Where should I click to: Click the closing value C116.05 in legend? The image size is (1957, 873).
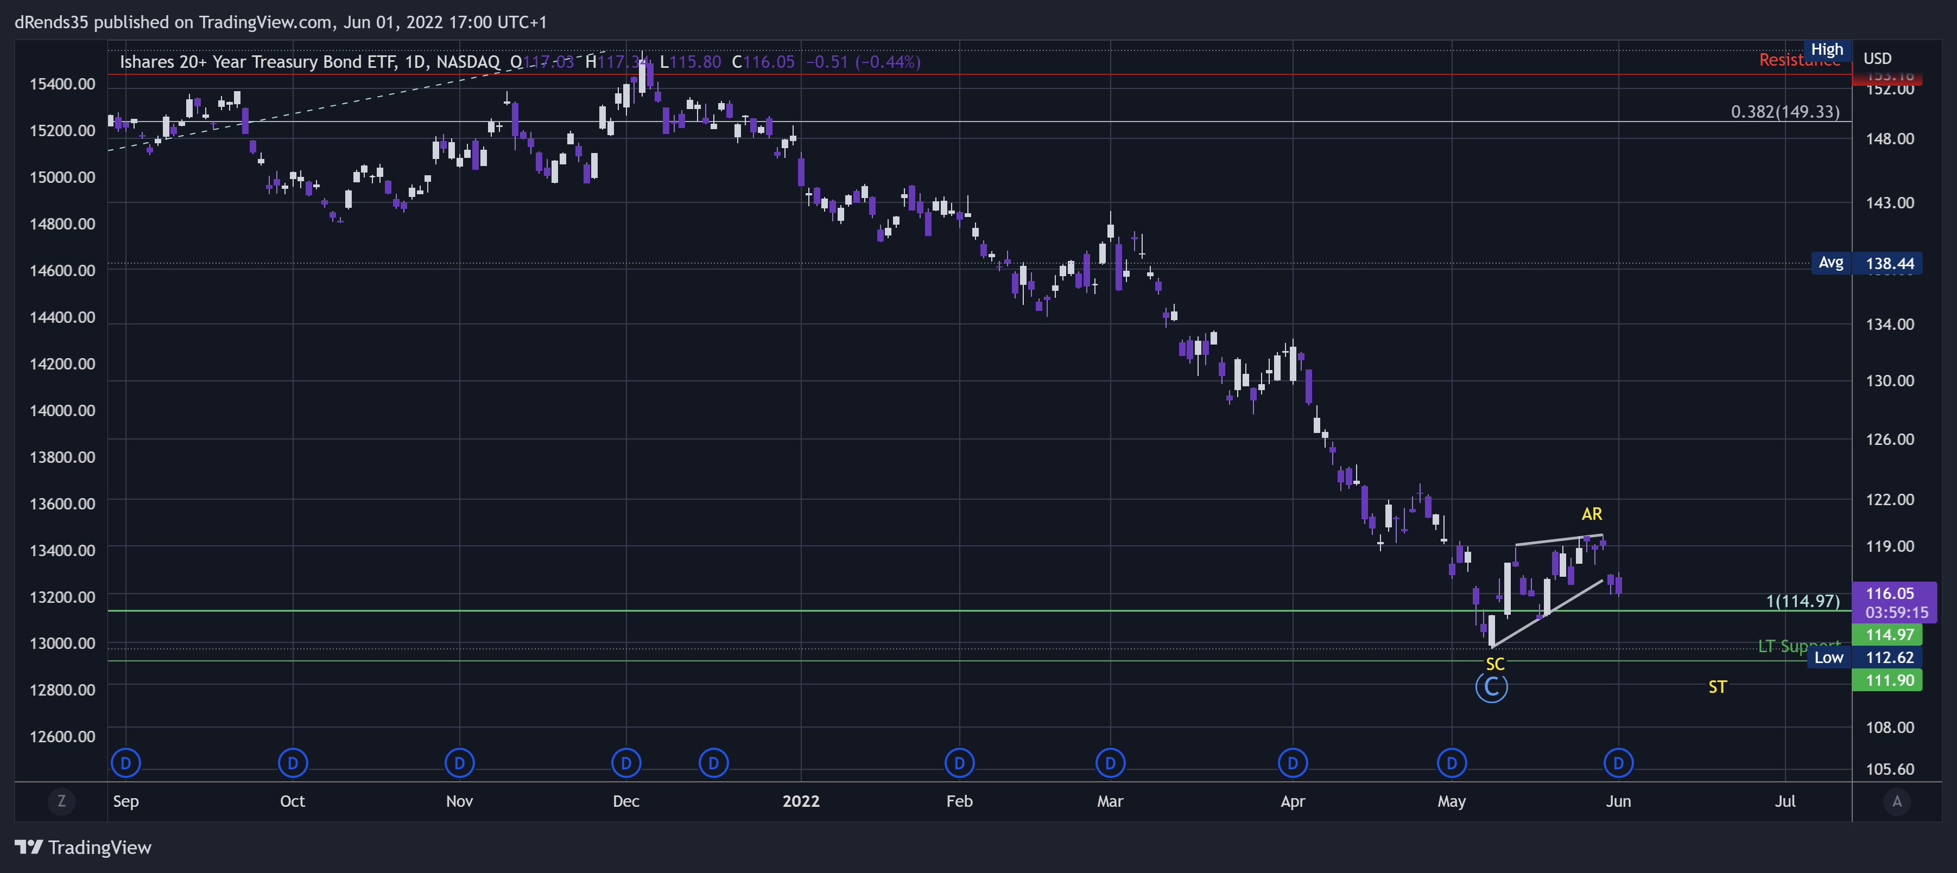[763, 61]
